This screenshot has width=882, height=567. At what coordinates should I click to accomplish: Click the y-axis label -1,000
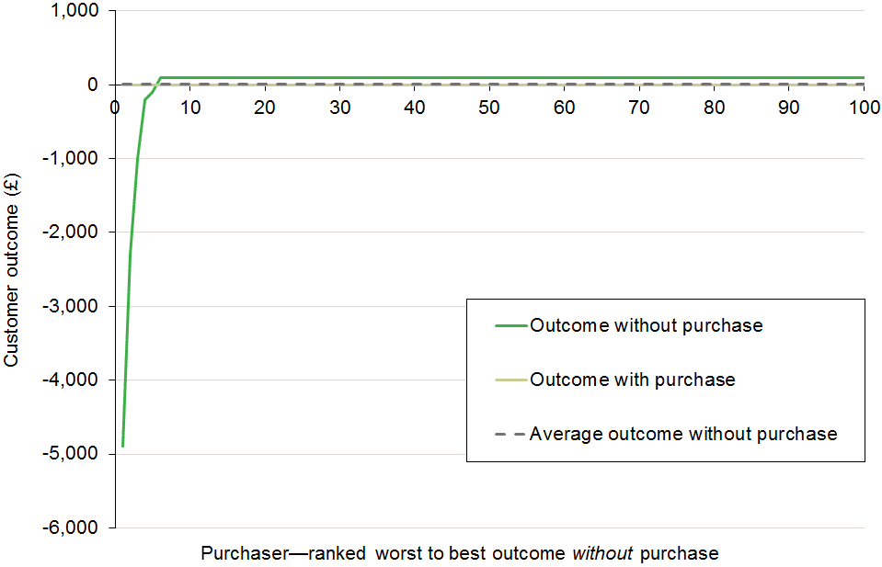click(70, 158)
